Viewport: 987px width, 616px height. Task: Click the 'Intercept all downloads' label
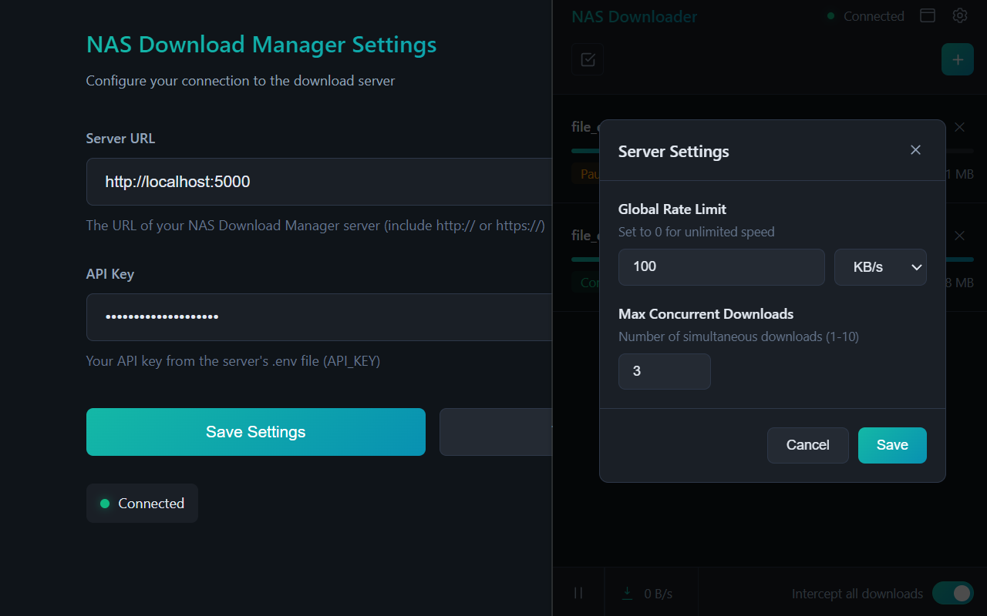(857, 594)
